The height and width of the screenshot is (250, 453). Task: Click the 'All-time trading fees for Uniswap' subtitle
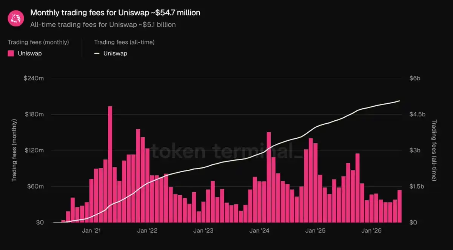click(x=103, y=25)
